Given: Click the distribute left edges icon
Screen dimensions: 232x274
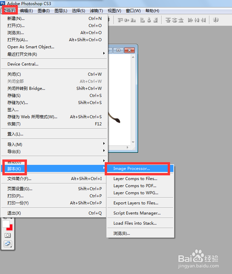Looking at the screenshot, I should [190, 20].
